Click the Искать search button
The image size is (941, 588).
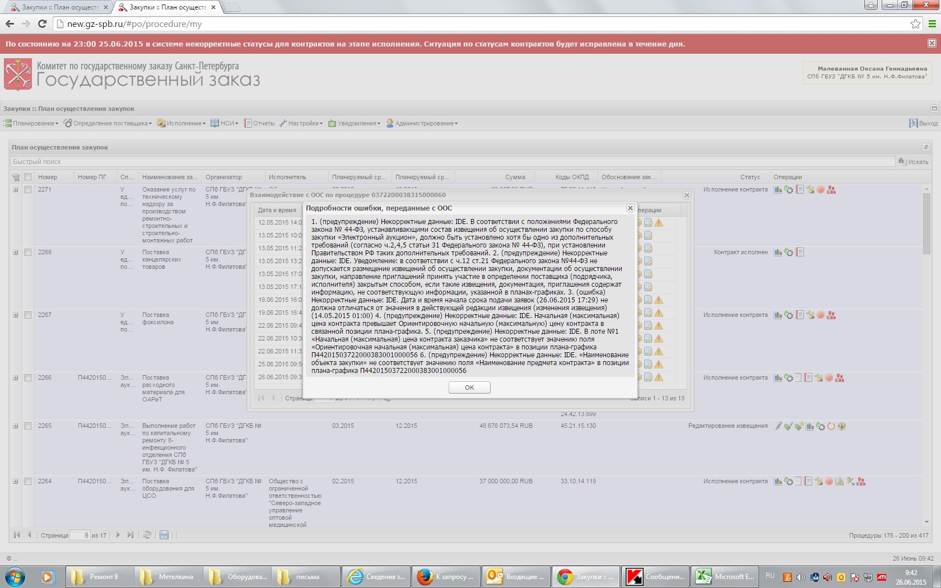(x=914, y=162)
